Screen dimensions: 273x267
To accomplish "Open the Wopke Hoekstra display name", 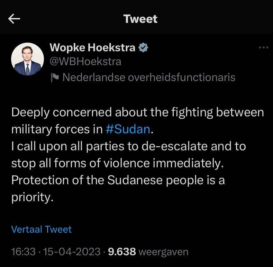I will (x=93, y=47).
